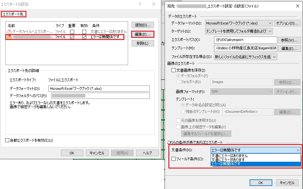This screenshot has height=189, width=303.
Task: Enable 自動エクスポートを有効化 checkbox
Action: click(x=7, y=140)
